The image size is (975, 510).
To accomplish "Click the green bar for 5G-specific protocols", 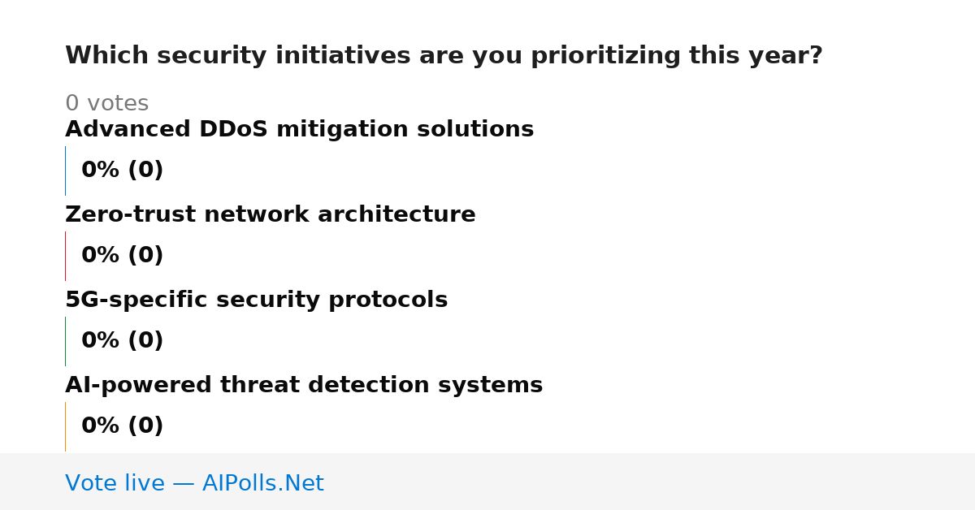I will click(x=65, y=341).
